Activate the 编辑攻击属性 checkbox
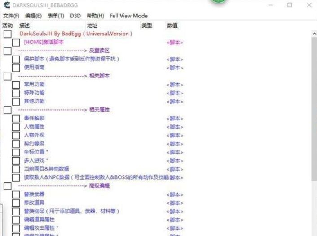This screenshot has width=317, height=236. click(16, 228)
